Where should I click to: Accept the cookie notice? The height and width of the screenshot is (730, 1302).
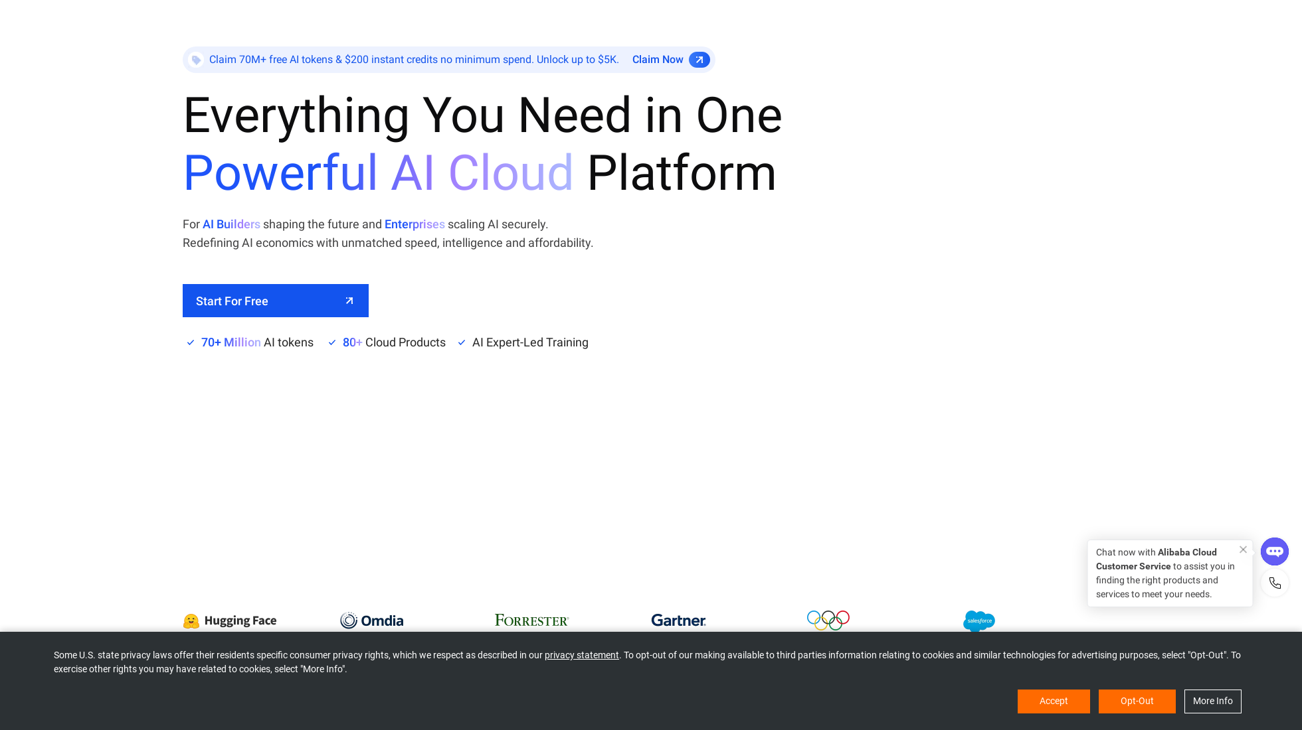coord(1054,701)
